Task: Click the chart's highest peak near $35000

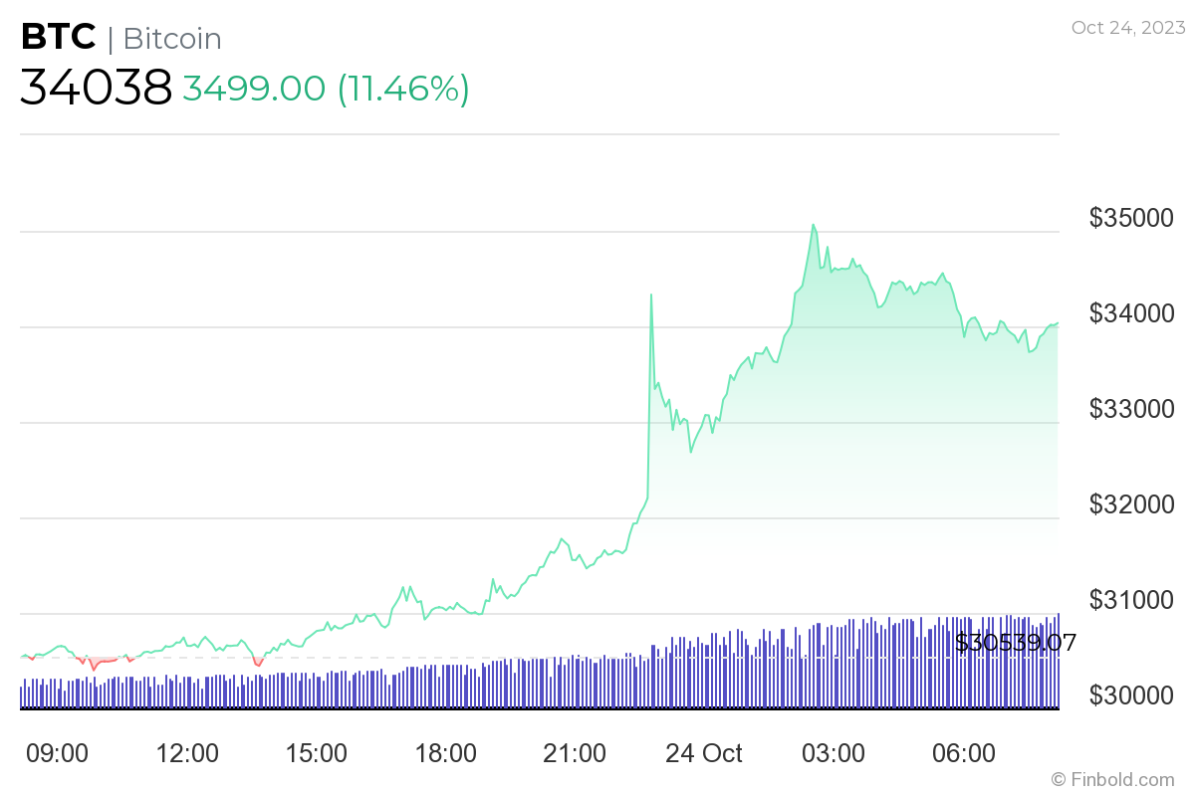Action: click(x=814, y=226)
